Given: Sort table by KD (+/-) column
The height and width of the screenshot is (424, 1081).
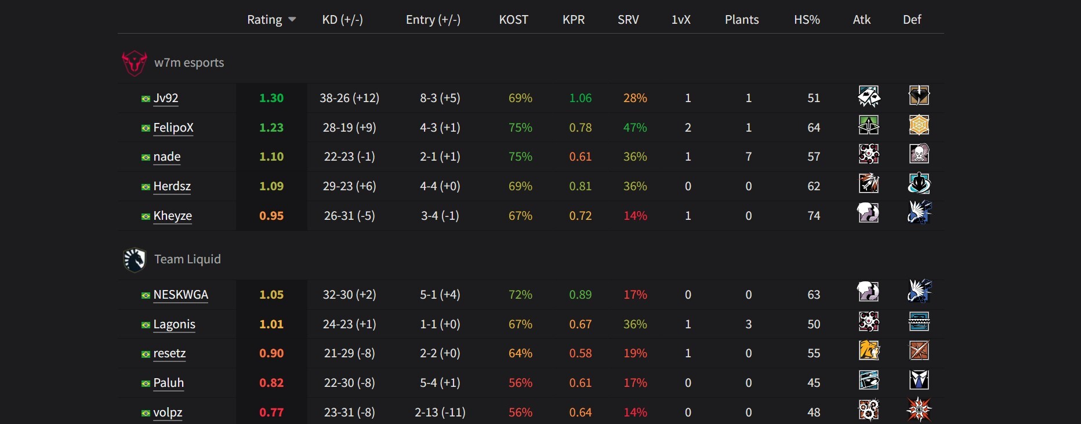Looking at the screenshot, I should pos(342,20).
